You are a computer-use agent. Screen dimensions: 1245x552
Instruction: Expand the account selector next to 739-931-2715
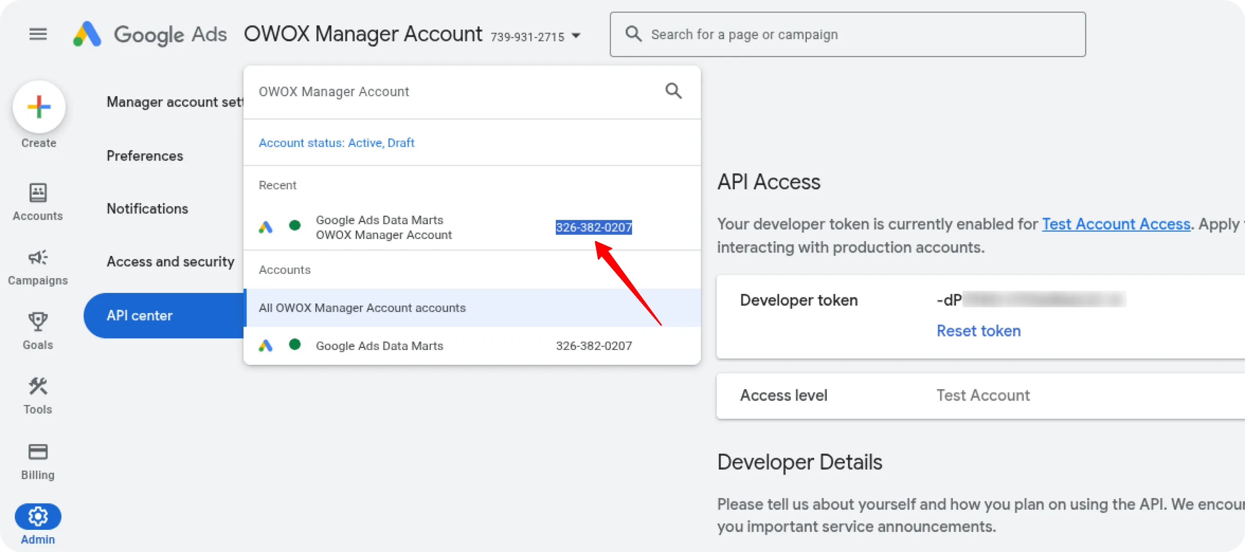tap(576, 35)
